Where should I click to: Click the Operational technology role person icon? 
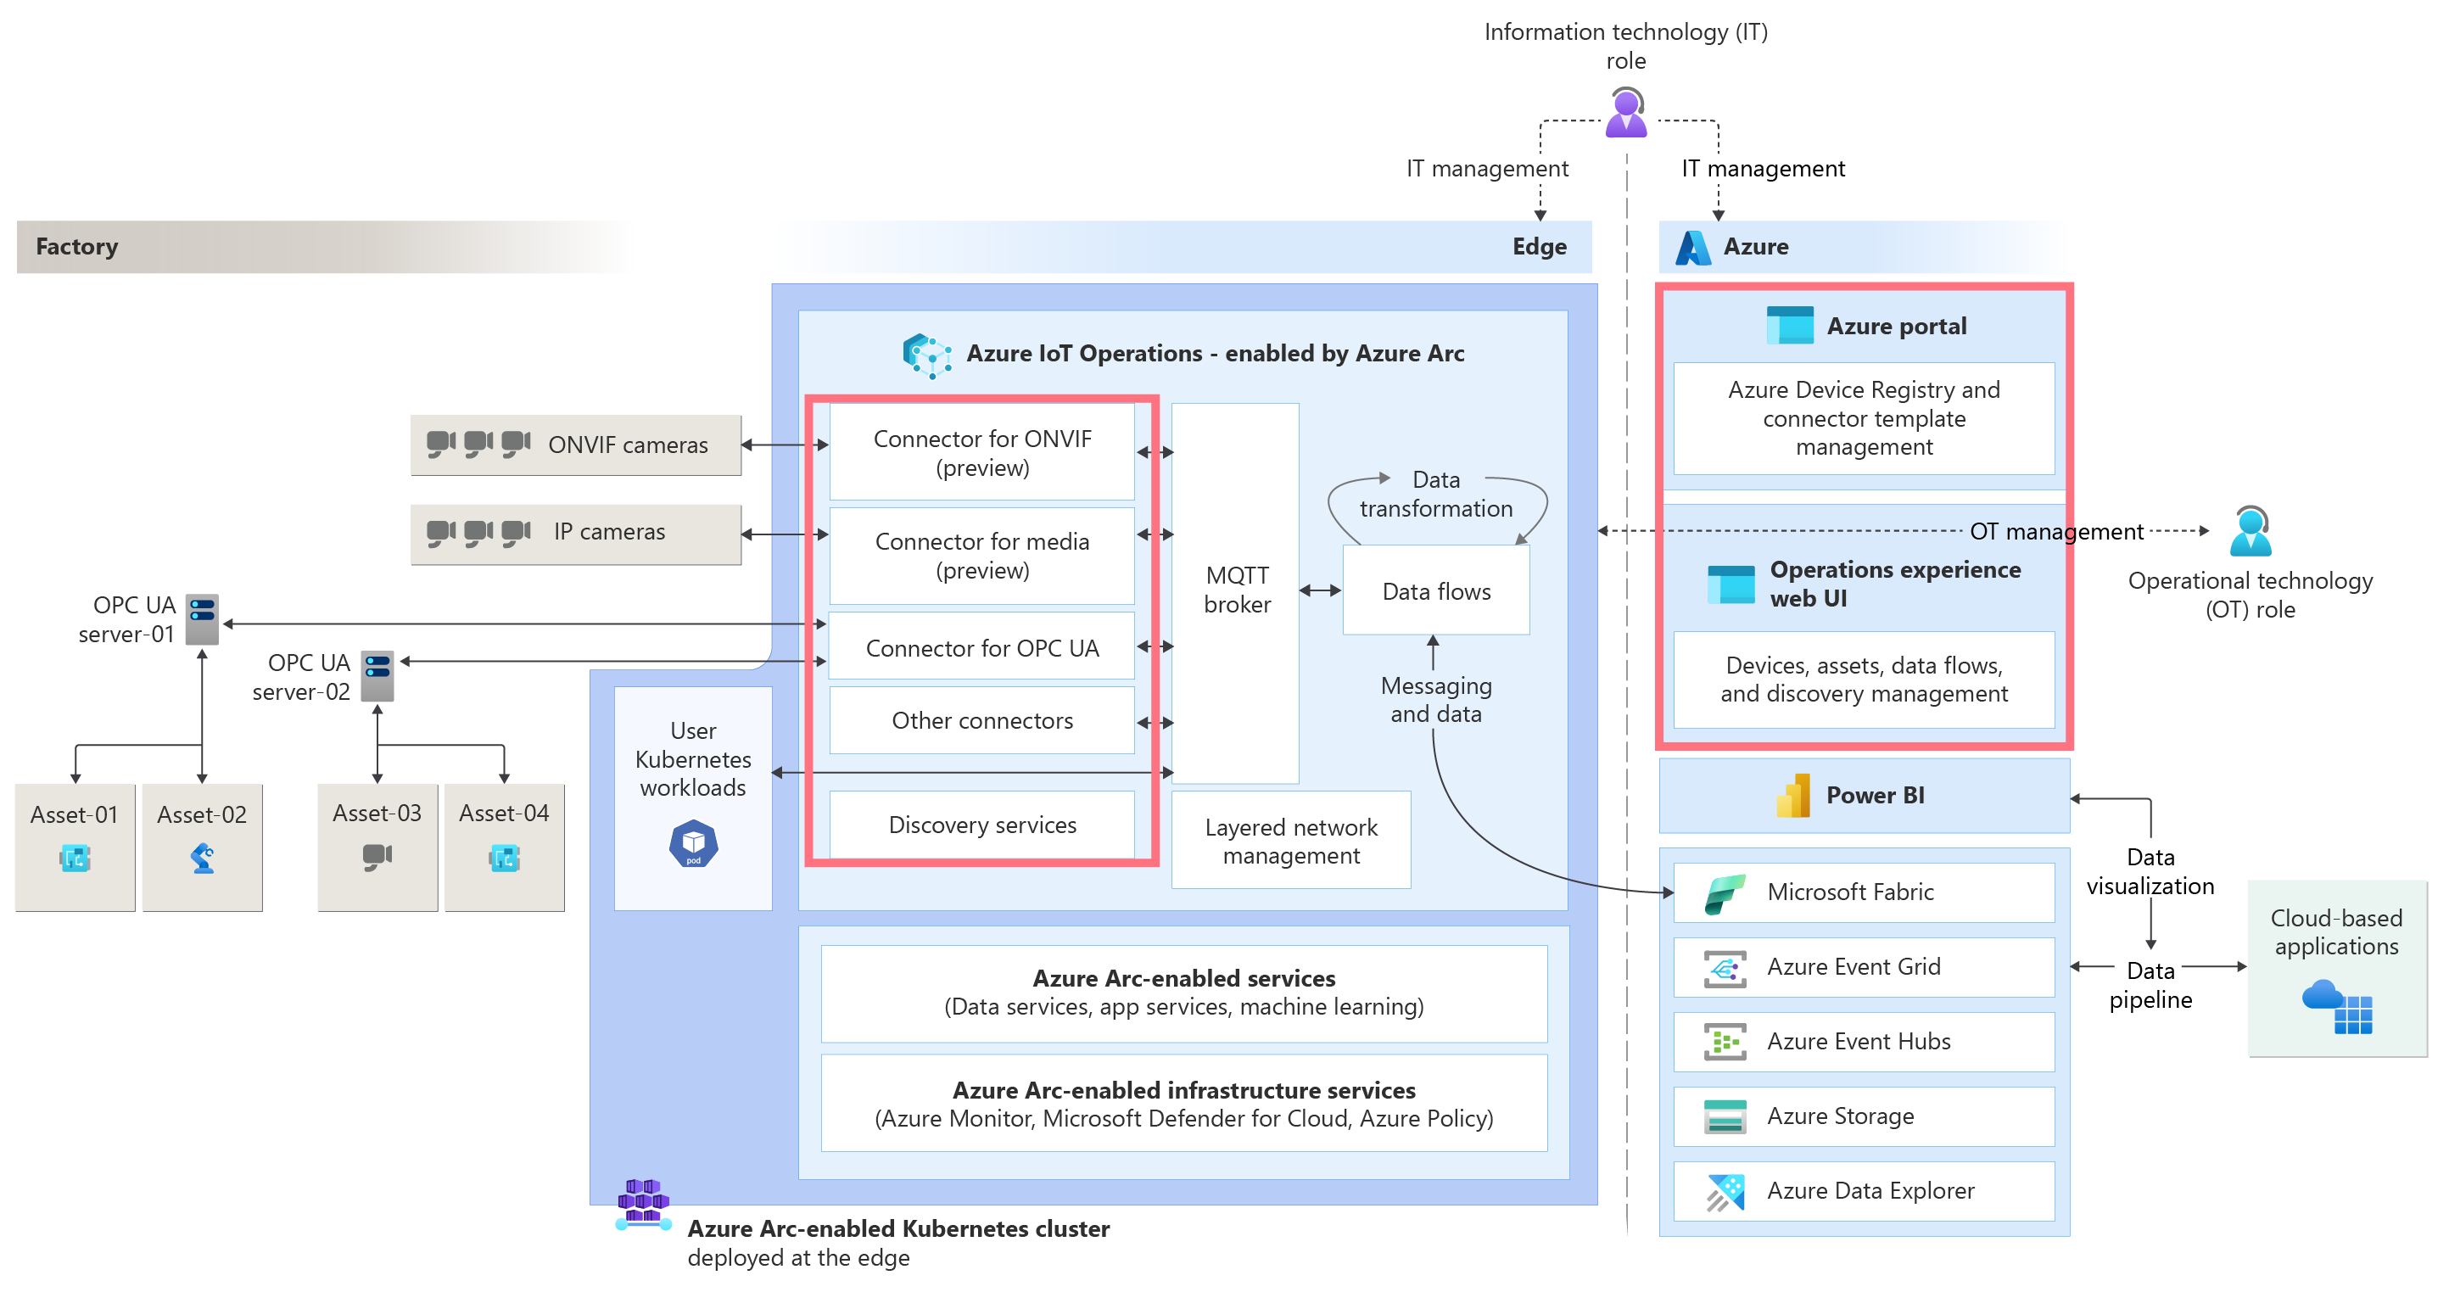click(x=2251, y=531)
